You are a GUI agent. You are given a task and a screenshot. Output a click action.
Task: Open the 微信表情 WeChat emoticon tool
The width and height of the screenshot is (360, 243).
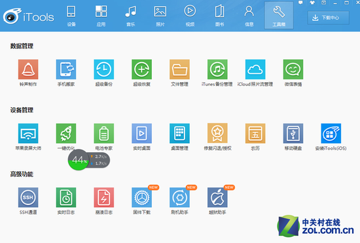click(293, 69)
